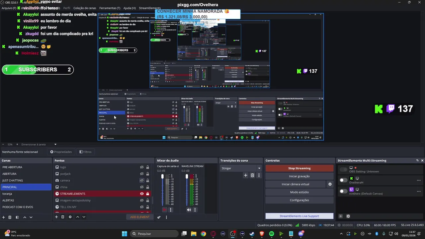Add a new multi-streaming destination
This screenshot has height=239, width=425.
(x=341, y=216)
